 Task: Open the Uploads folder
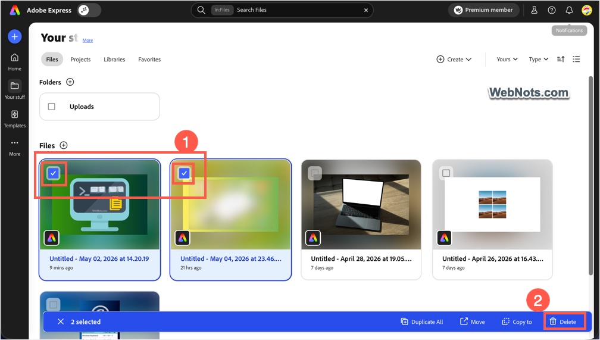99,107
